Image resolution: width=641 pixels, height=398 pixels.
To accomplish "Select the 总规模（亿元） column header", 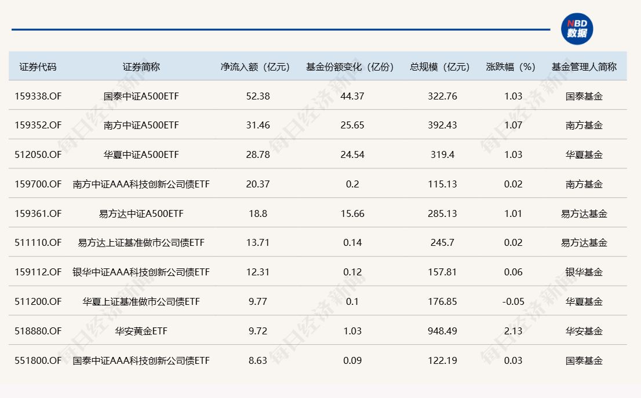I will point(440,67).
